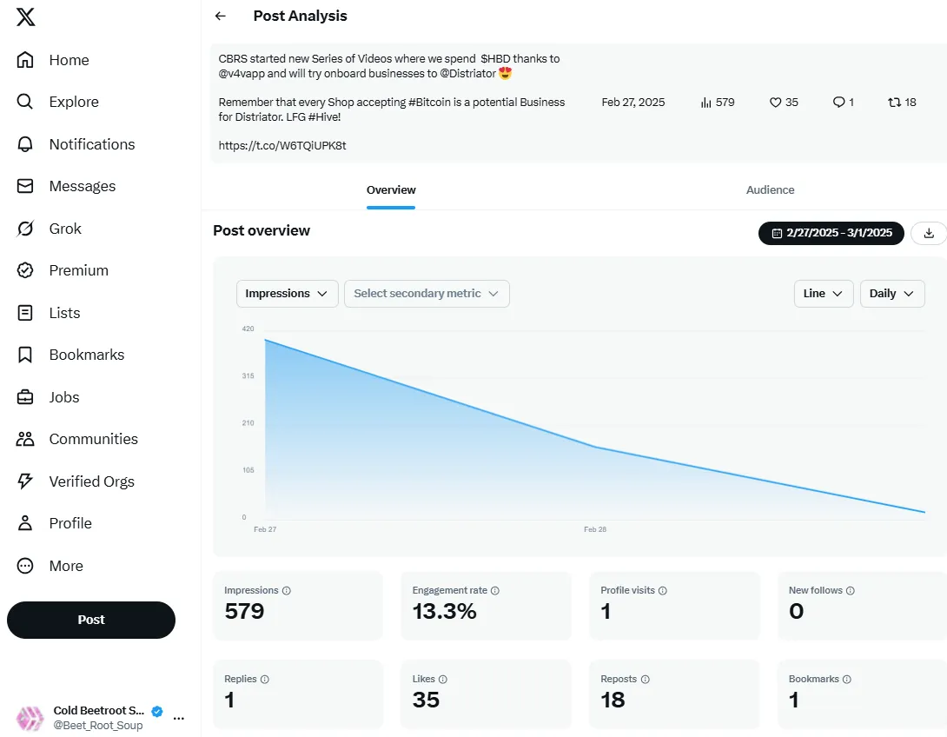The image size is (947, 737).
Task: Open Notifications from the sidebar
Action: click(92, 143)
